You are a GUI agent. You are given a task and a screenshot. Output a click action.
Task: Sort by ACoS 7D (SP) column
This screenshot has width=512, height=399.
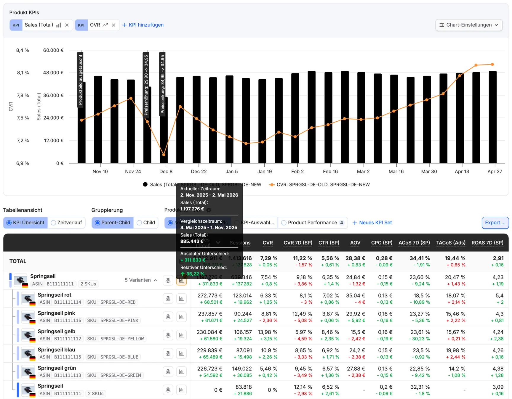point(414,243)
